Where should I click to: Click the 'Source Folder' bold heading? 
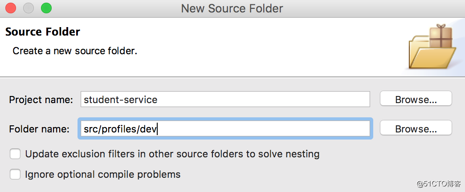pos(43,32)
